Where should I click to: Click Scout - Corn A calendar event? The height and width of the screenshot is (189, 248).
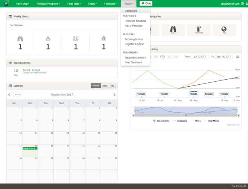pos(30,148)
